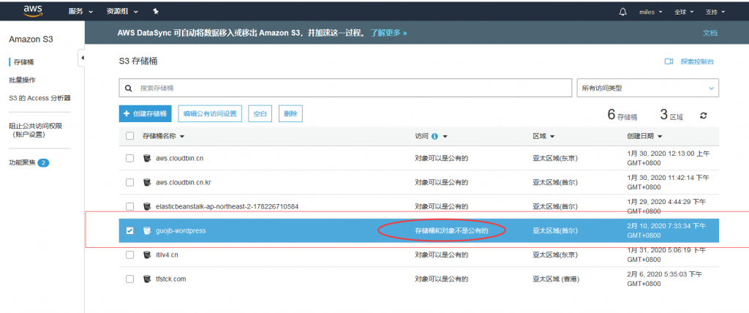
Task: Click bucket icon for aws.cloudbin.cn.kr
Action: pos(146,183)
